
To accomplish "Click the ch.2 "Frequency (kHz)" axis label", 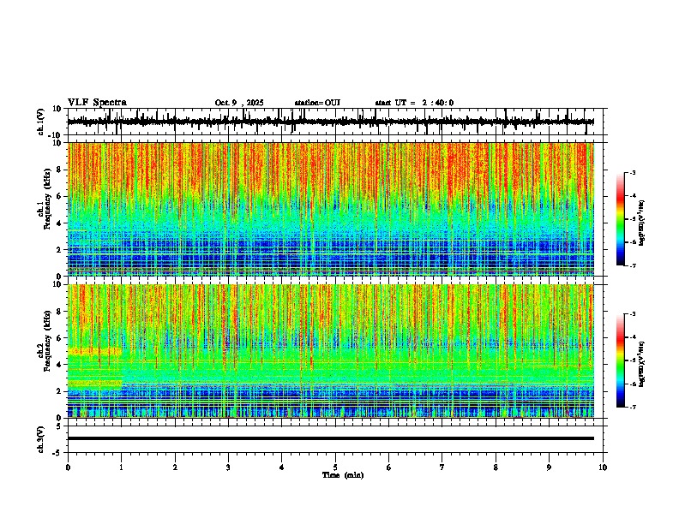I will pyautogui.click(x=47, y=341).
